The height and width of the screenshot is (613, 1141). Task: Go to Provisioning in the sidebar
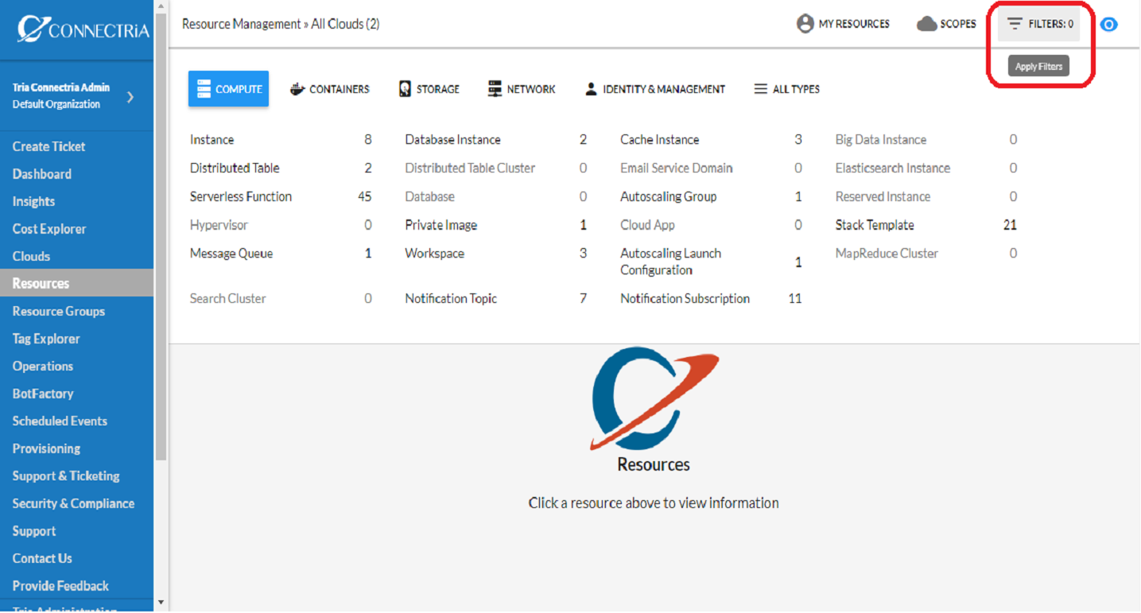[46, 448]
